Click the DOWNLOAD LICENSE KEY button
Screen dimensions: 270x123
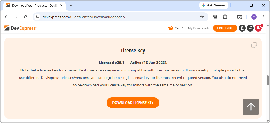tap(133, 103)
